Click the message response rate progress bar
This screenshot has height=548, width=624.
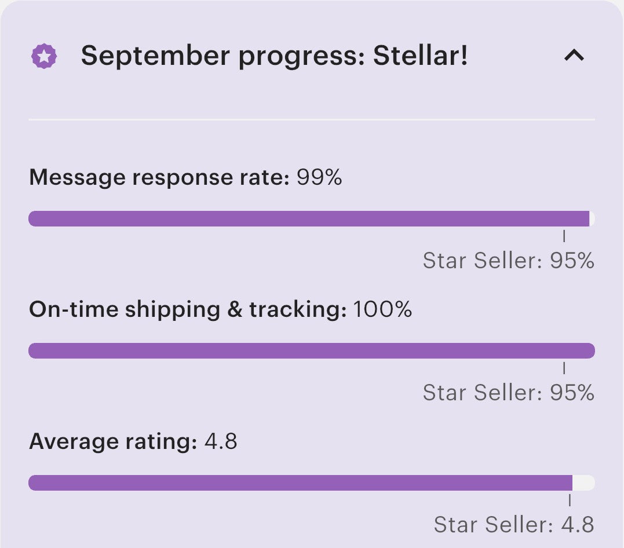pyautogui.click(x=312, y=219)
